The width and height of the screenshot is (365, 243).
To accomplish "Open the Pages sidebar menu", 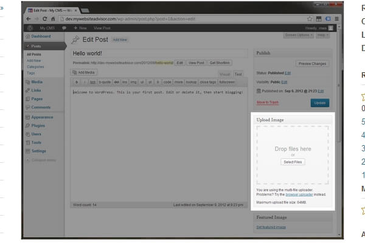I will (34, 99).
